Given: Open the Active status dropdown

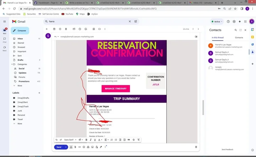Looking at the screenshot, I should (217, 21).
